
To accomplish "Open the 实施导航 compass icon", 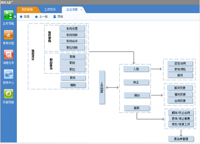I will (8, 94).
